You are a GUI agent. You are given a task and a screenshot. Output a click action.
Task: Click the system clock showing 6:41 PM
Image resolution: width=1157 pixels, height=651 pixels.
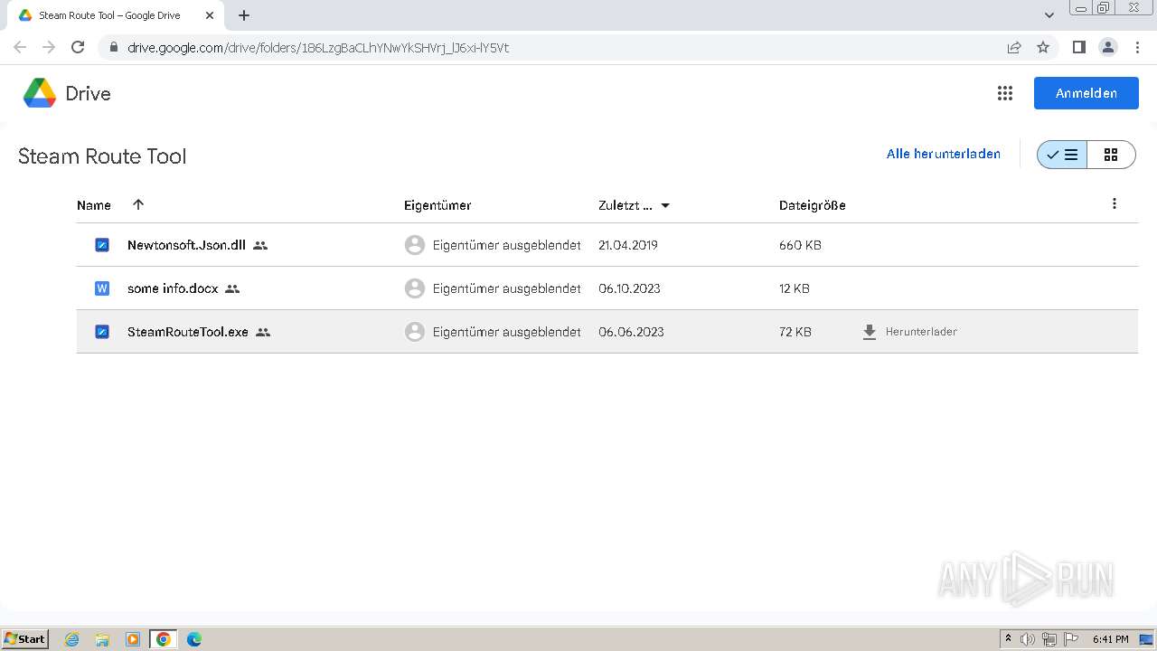[x=1111, y=639]
